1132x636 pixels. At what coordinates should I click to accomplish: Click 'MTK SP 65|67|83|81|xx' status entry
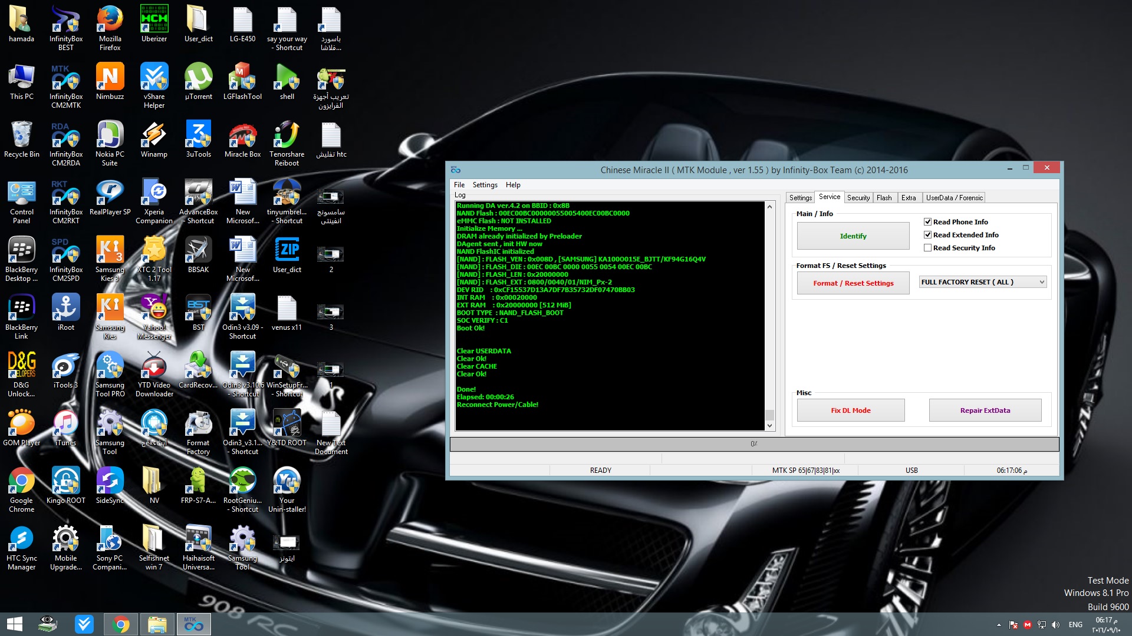(805, 471)
